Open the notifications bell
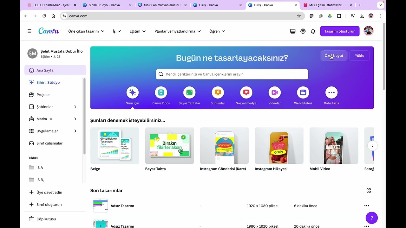The width and height of the screenshot is (406, 228). [x=313, y=31]
